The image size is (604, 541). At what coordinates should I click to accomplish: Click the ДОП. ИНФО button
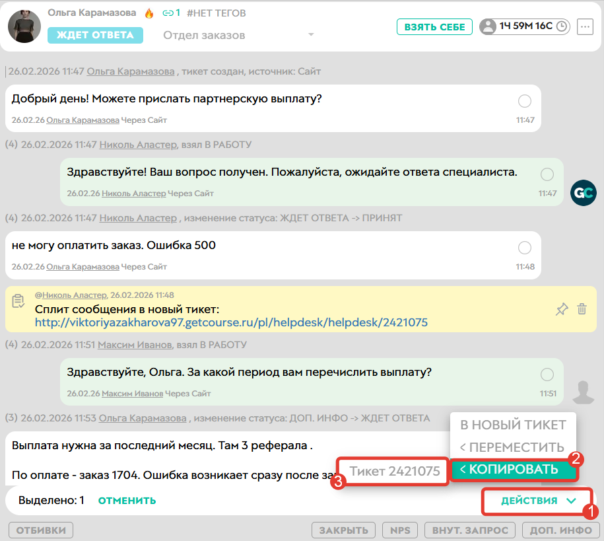[x=561, y=530]
